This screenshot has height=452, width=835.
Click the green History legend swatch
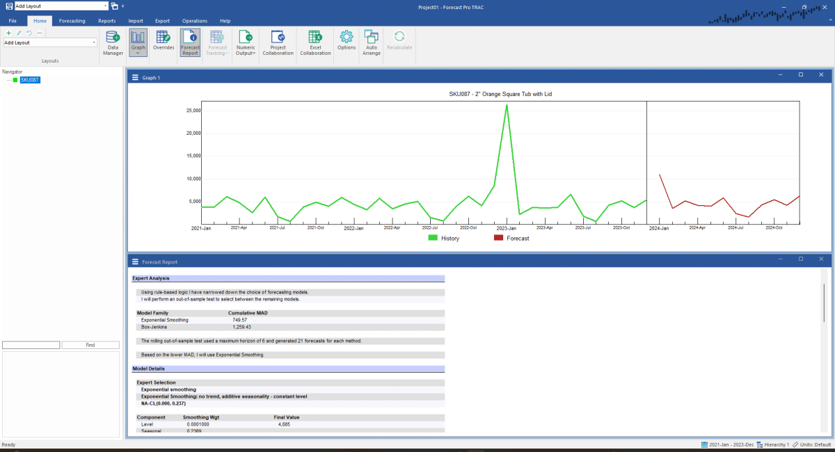tap(432, 238)
